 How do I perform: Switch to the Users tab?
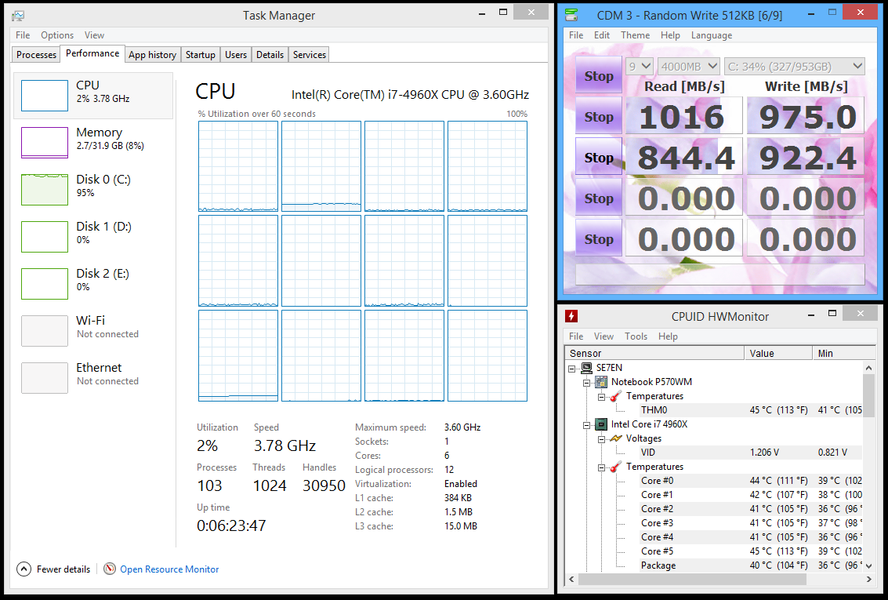pos(236,55)
